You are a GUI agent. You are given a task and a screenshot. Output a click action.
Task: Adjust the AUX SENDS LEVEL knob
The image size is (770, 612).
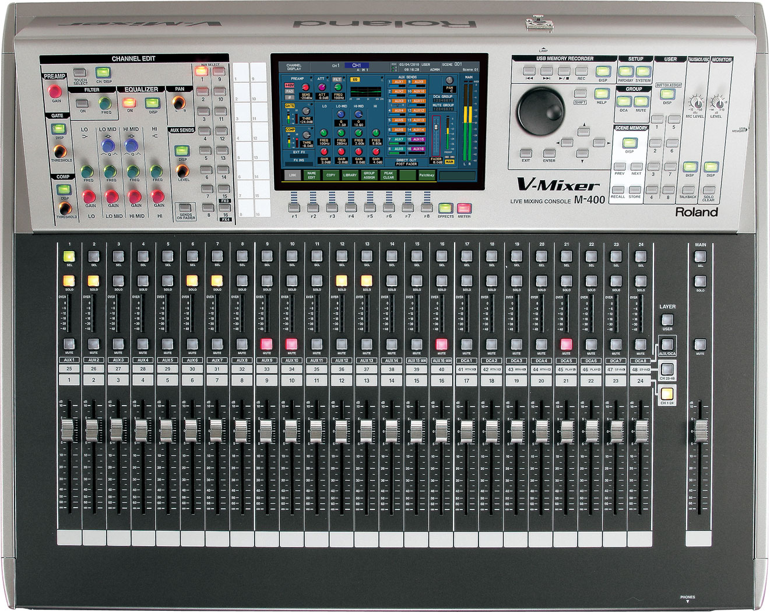click(x=182, y=171)
